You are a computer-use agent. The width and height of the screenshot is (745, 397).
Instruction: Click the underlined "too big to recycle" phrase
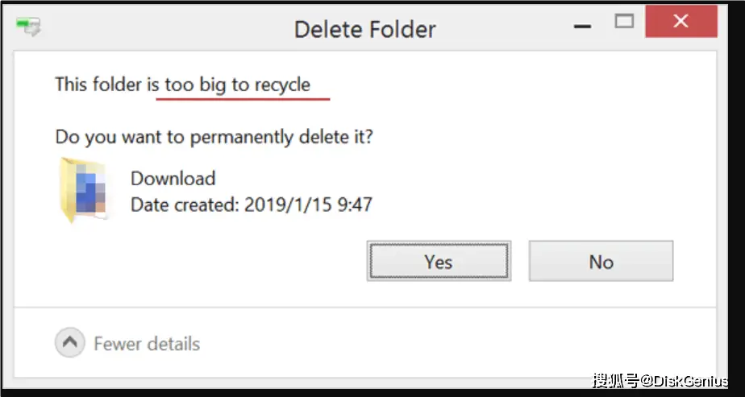click(x=237, y=85)
